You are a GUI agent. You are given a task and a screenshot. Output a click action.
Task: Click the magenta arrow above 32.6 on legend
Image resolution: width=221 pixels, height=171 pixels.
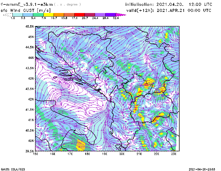click(121, 15)
